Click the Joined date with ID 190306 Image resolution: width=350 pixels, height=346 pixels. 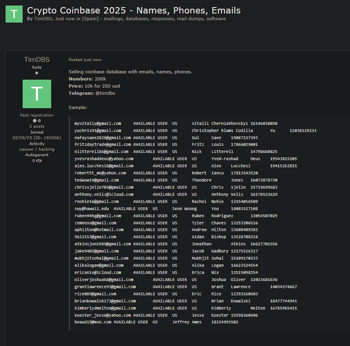coord(37,138)
